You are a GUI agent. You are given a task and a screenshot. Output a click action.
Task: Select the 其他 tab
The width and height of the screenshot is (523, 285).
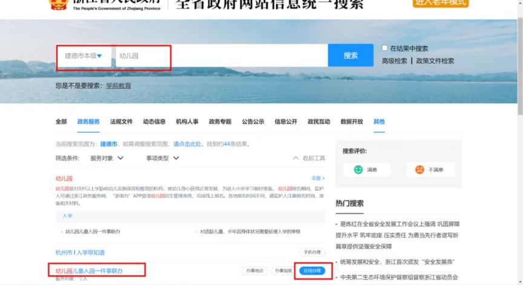click(379, 122)
